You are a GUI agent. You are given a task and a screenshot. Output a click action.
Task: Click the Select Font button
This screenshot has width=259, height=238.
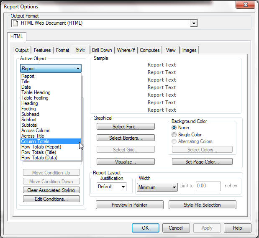click(126, 127)
